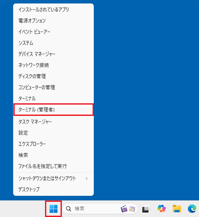Open File Explorer folder icon on taskbar
This screenshot has height=217, width=199.
click(x=177, y=209)
